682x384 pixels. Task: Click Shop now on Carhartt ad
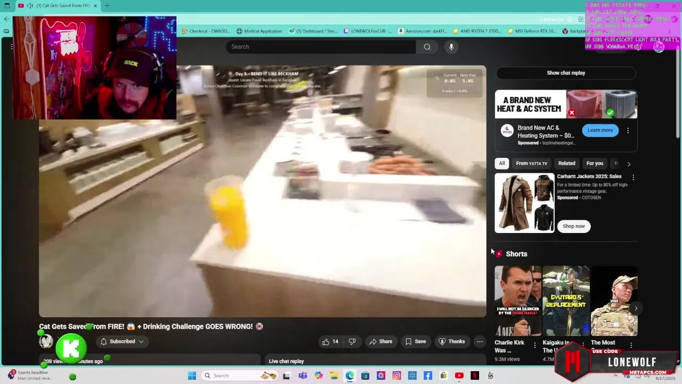click(573, 226)
